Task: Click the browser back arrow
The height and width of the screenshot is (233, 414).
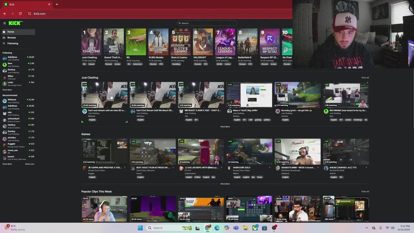Action: tap(5, 14)
